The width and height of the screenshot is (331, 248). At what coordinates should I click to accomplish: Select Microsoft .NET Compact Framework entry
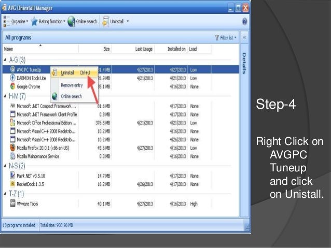[46, 106]
